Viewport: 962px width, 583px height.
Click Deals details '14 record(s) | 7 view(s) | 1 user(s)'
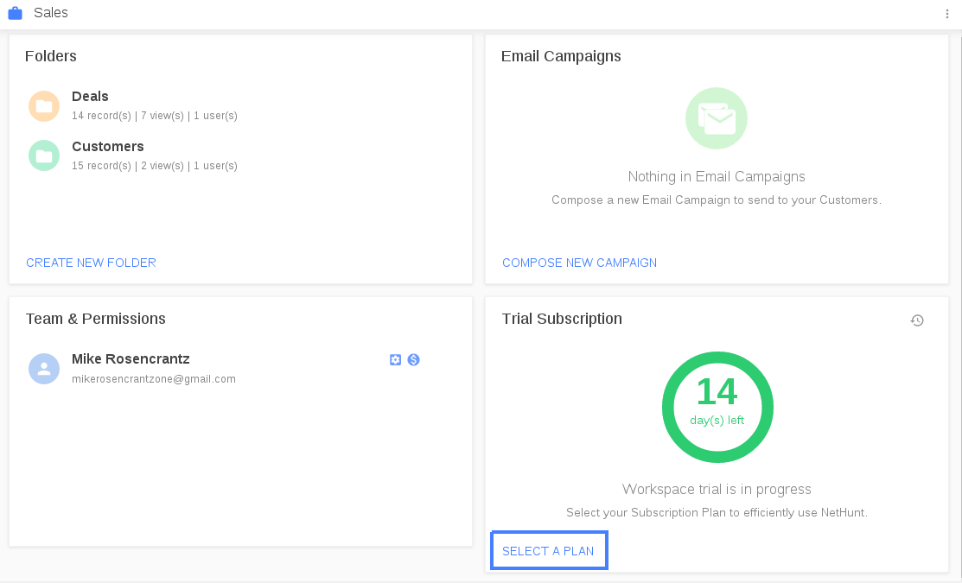click(155, 116)
